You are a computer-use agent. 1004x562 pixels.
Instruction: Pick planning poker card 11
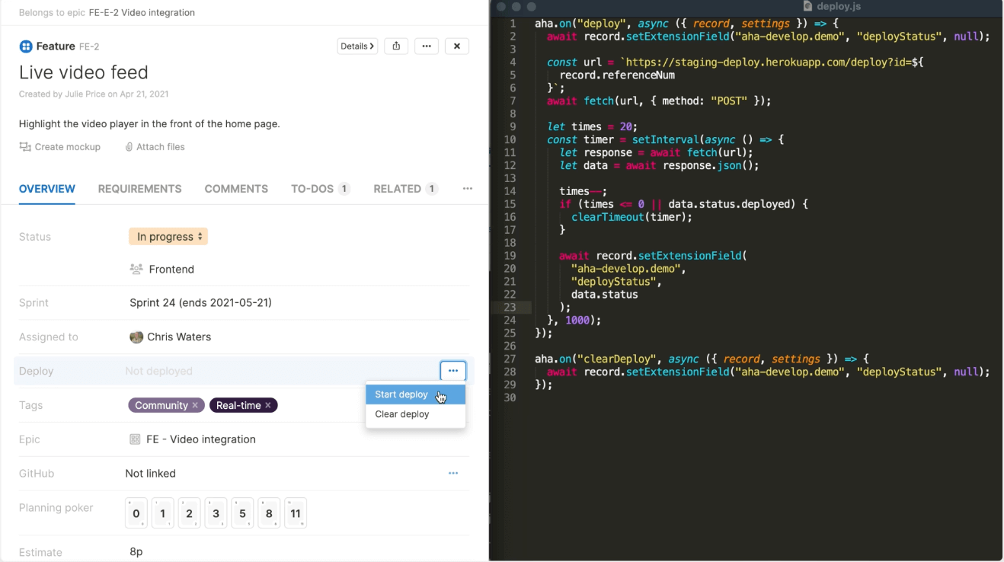pos(296,513)
